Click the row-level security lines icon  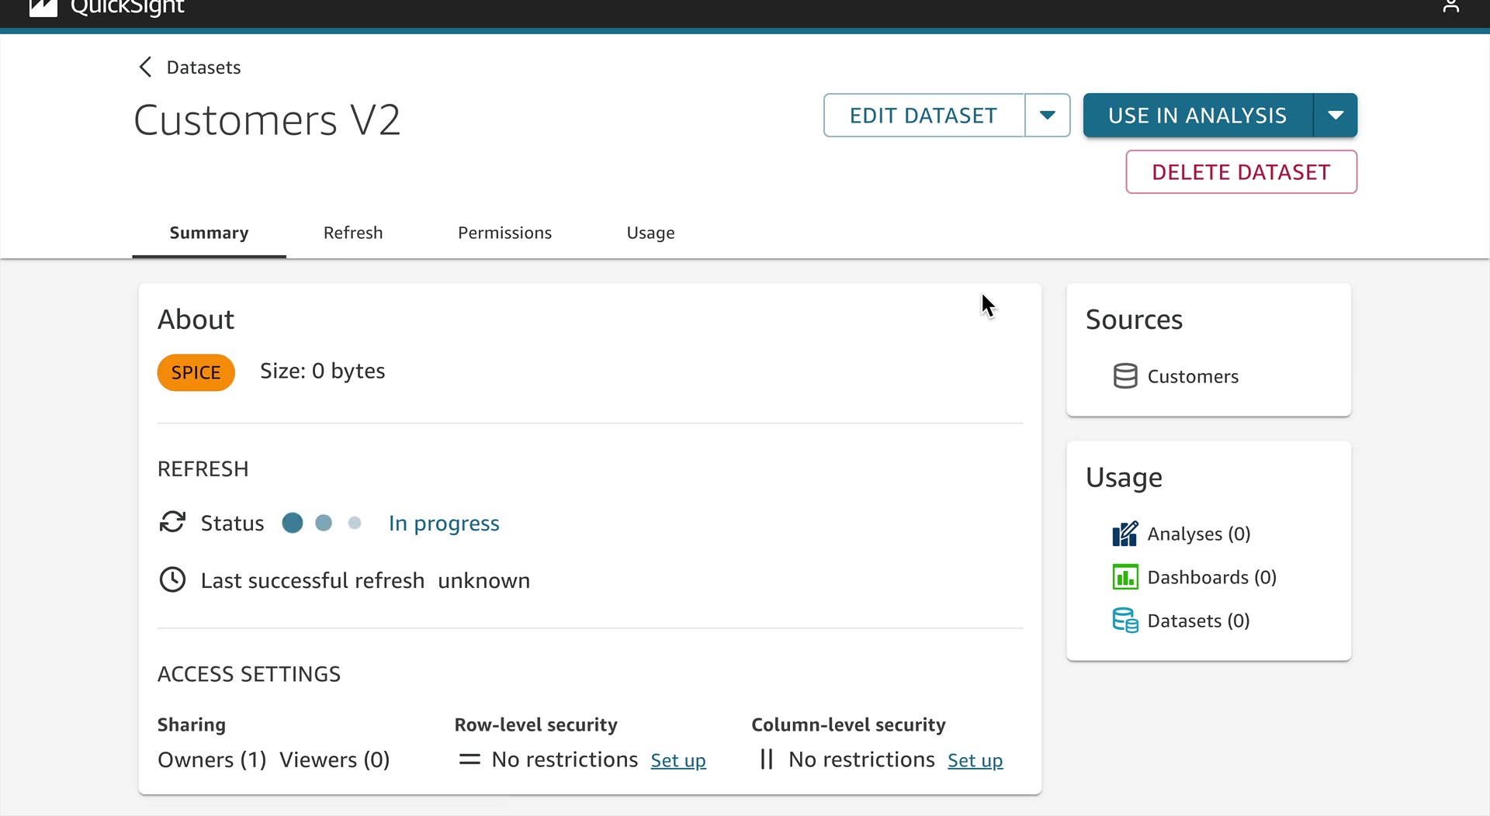(x=470, y=759)
